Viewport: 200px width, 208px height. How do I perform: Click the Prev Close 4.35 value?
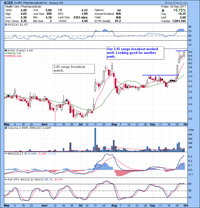tap(23, 21)
